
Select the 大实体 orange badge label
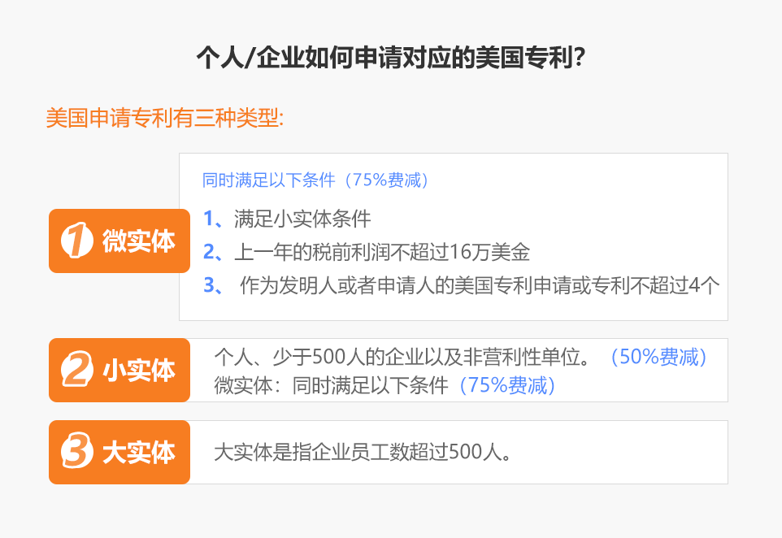click(138, 453)
